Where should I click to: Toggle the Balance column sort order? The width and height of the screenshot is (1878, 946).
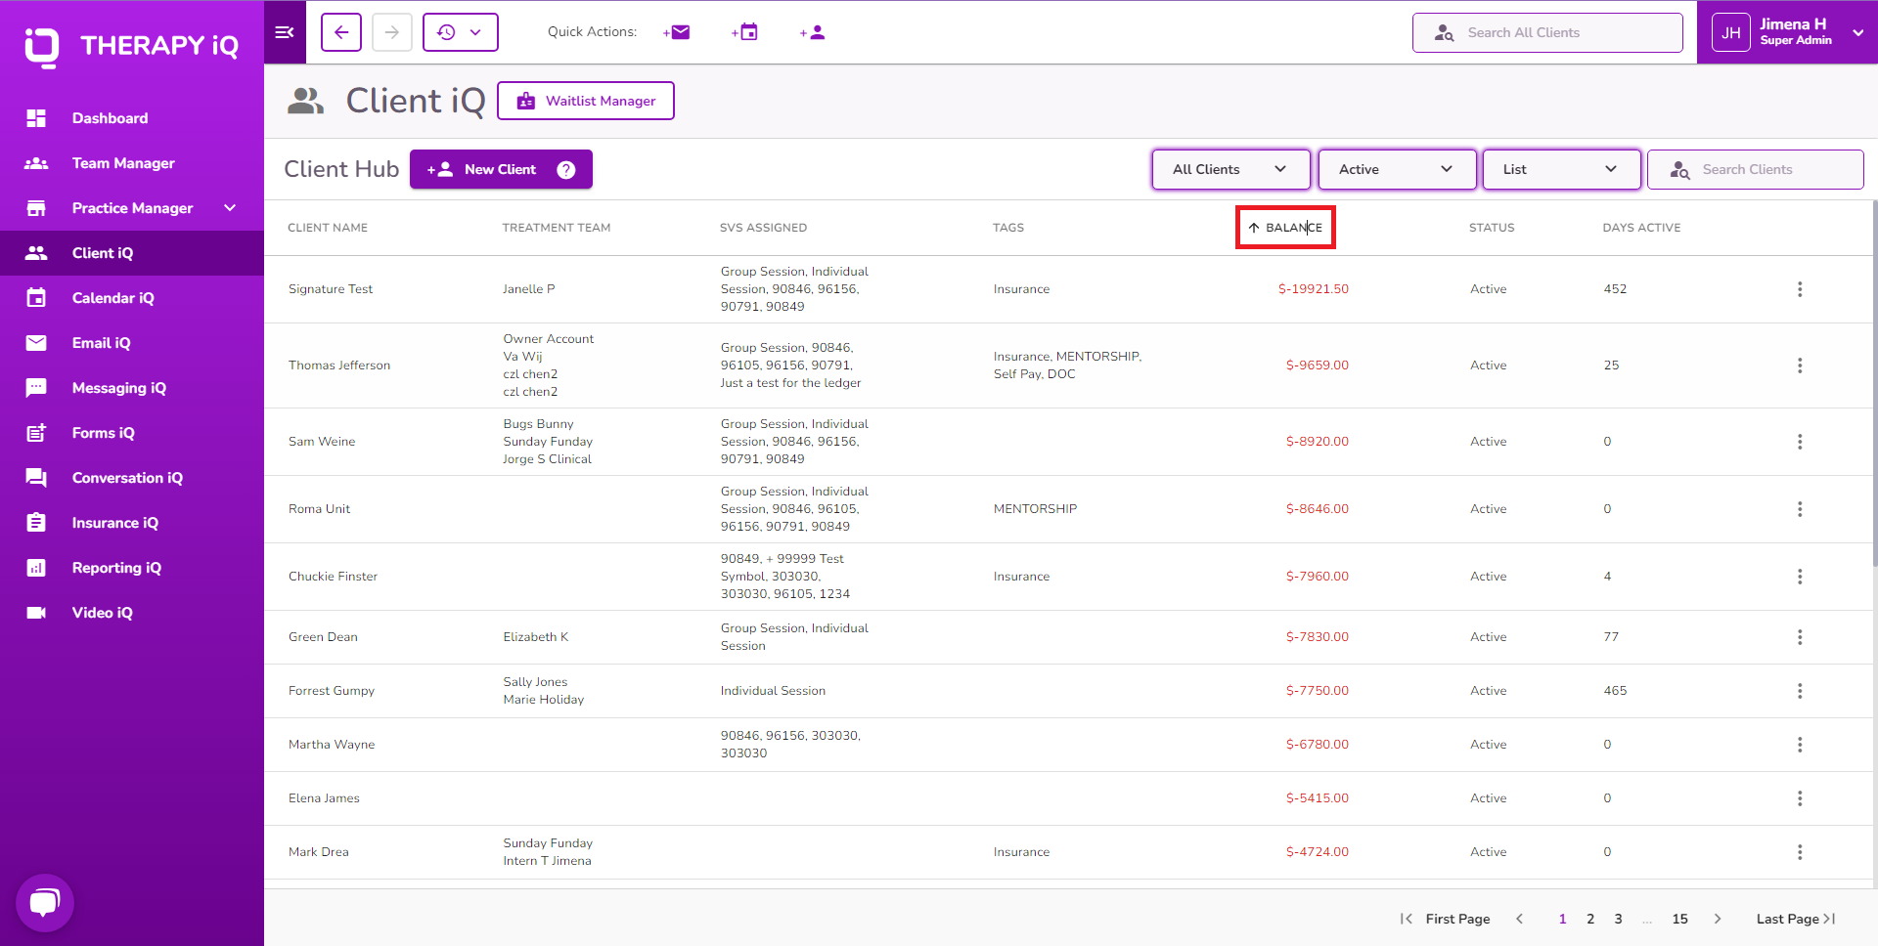pyautogui.click(x=1284, y=227)
